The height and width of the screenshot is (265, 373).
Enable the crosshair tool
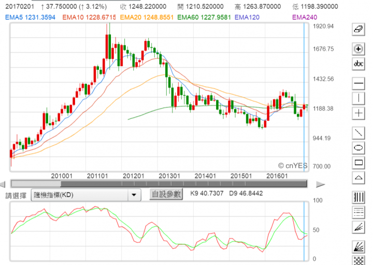point(358,113)
